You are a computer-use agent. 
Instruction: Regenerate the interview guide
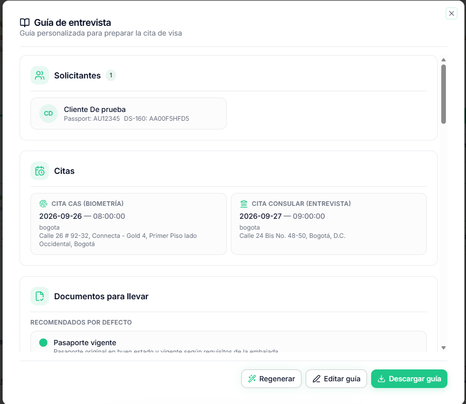(x=271, y=378)
